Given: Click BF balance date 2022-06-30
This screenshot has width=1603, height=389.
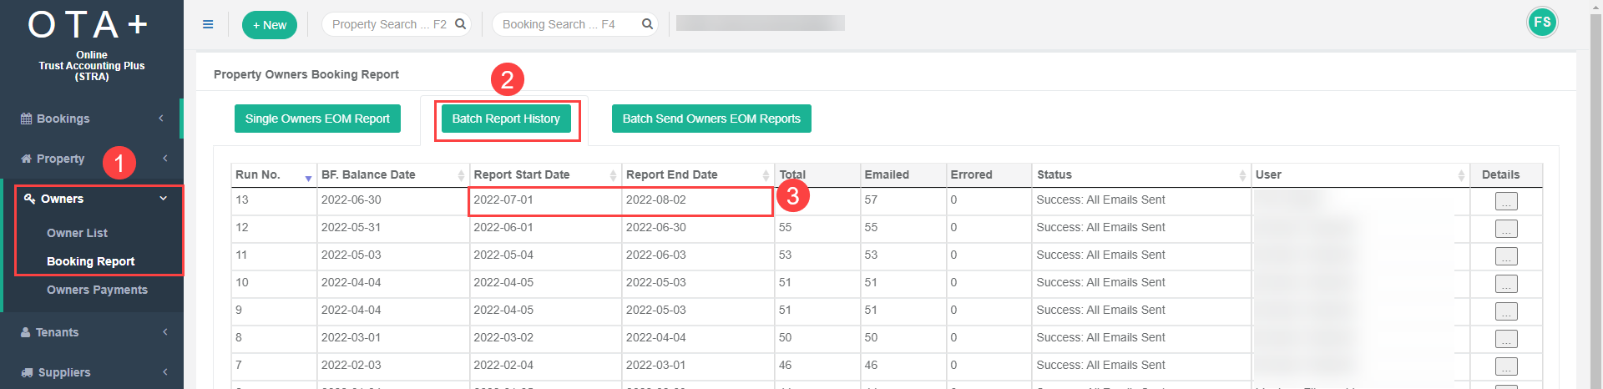Looking at the screenshot, I should 351,200.
